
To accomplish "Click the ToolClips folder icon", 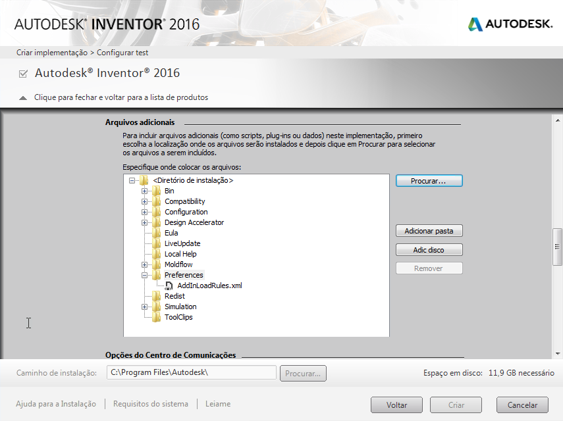I will click(x=156, y=317).
